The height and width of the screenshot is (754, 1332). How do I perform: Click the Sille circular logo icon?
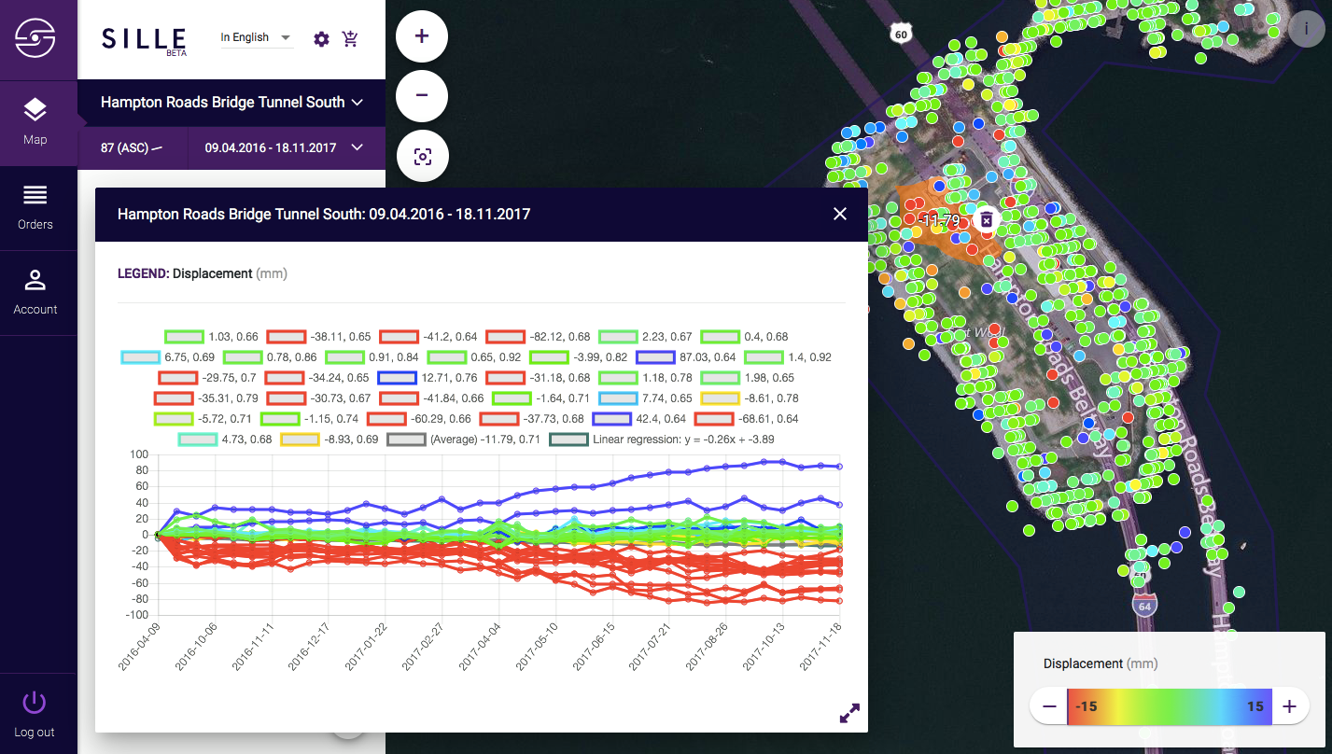[x=35, y=39]
